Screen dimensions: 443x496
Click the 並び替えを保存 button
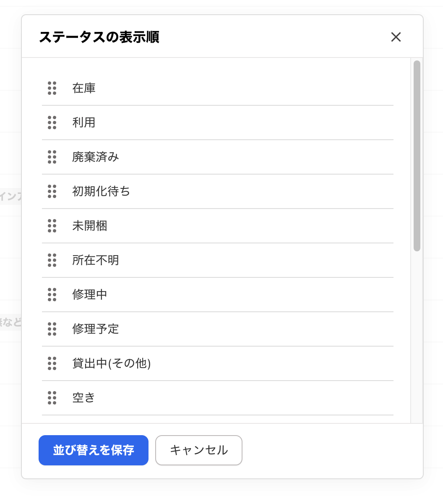pyautogui.click(x=94, y=450)
